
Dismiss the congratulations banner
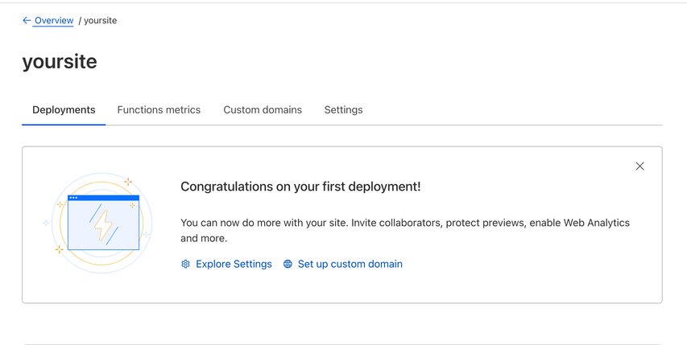[x=639, y=166]
